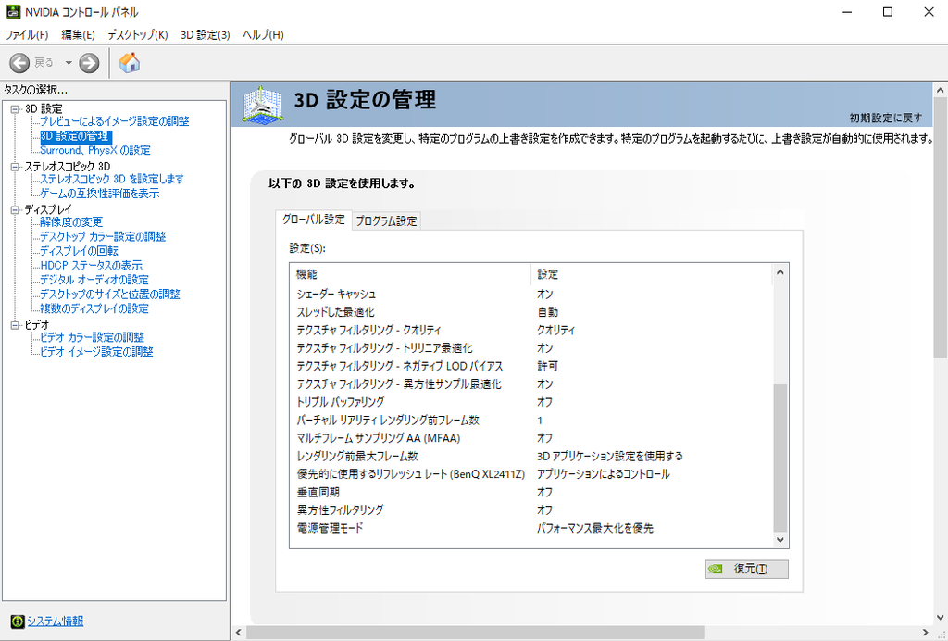Open the 編集(E) menu
Screen dimensions: 948x641
[78, 35]
